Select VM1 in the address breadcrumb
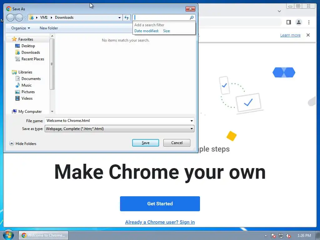This screenshot has height=240, width=320. [44, 17]
